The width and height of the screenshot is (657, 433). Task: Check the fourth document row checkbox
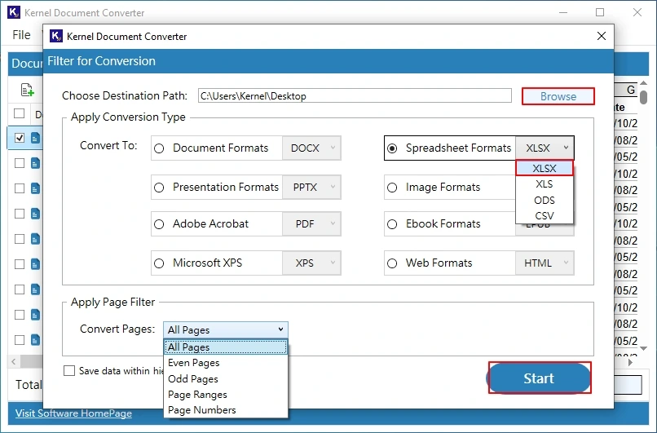[x=20, y=214]
